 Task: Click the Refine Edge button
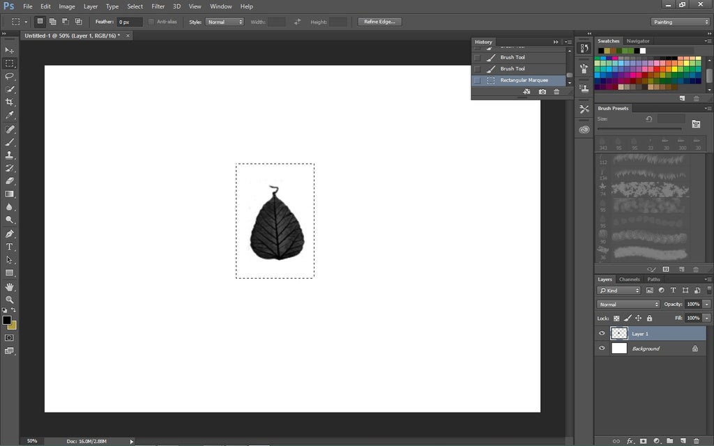pos(379,22)
